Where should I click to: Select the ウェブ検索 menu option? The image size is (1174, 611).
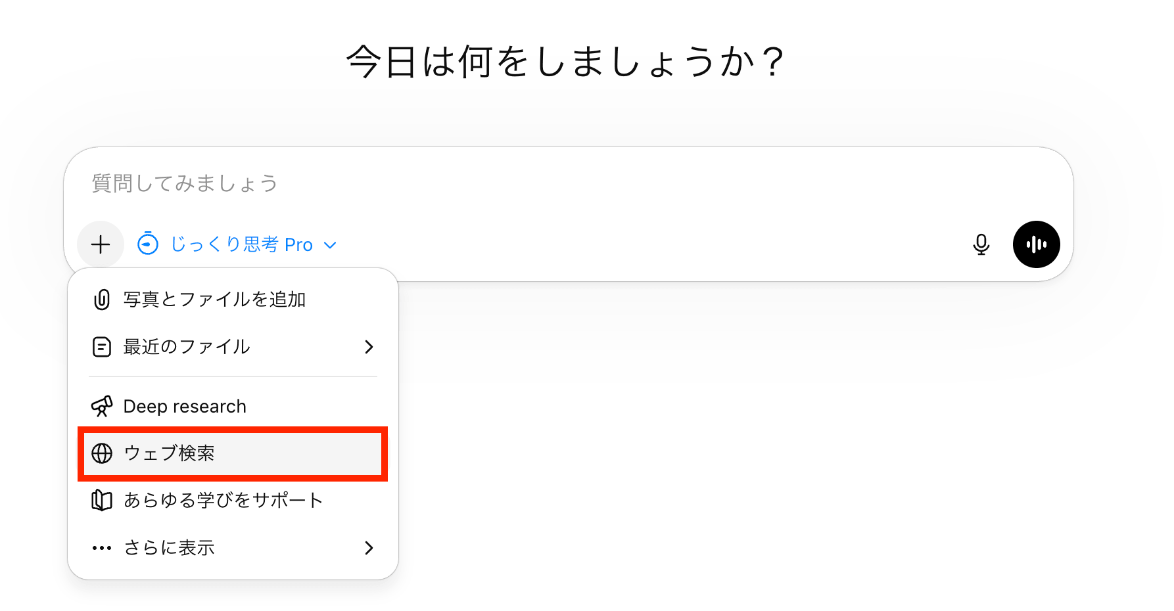[x=170, y=453]
